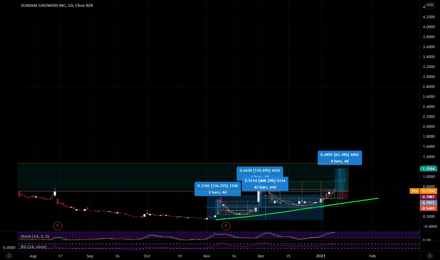Click the Sep label on time axis

90,256
